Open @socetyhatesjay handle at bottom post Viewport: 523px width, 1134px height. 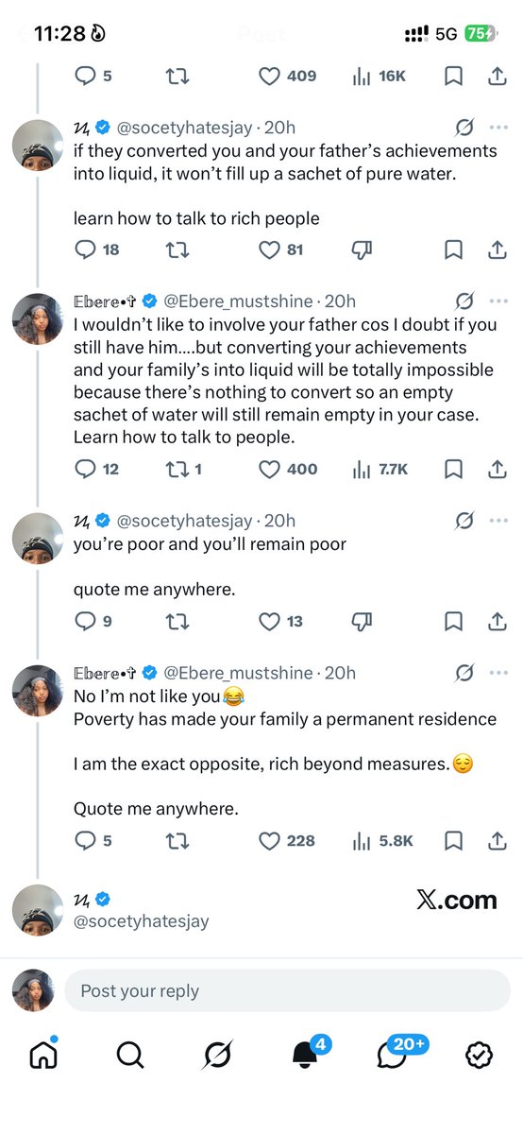141,920
